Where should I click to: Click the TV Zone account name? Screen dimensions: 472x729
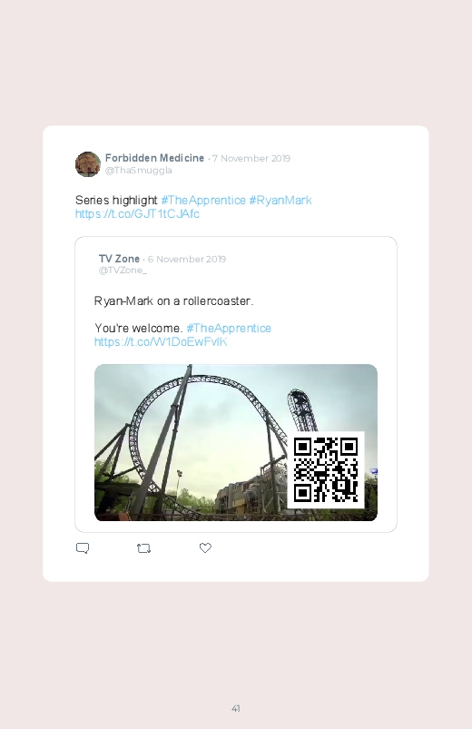(119, 259)
